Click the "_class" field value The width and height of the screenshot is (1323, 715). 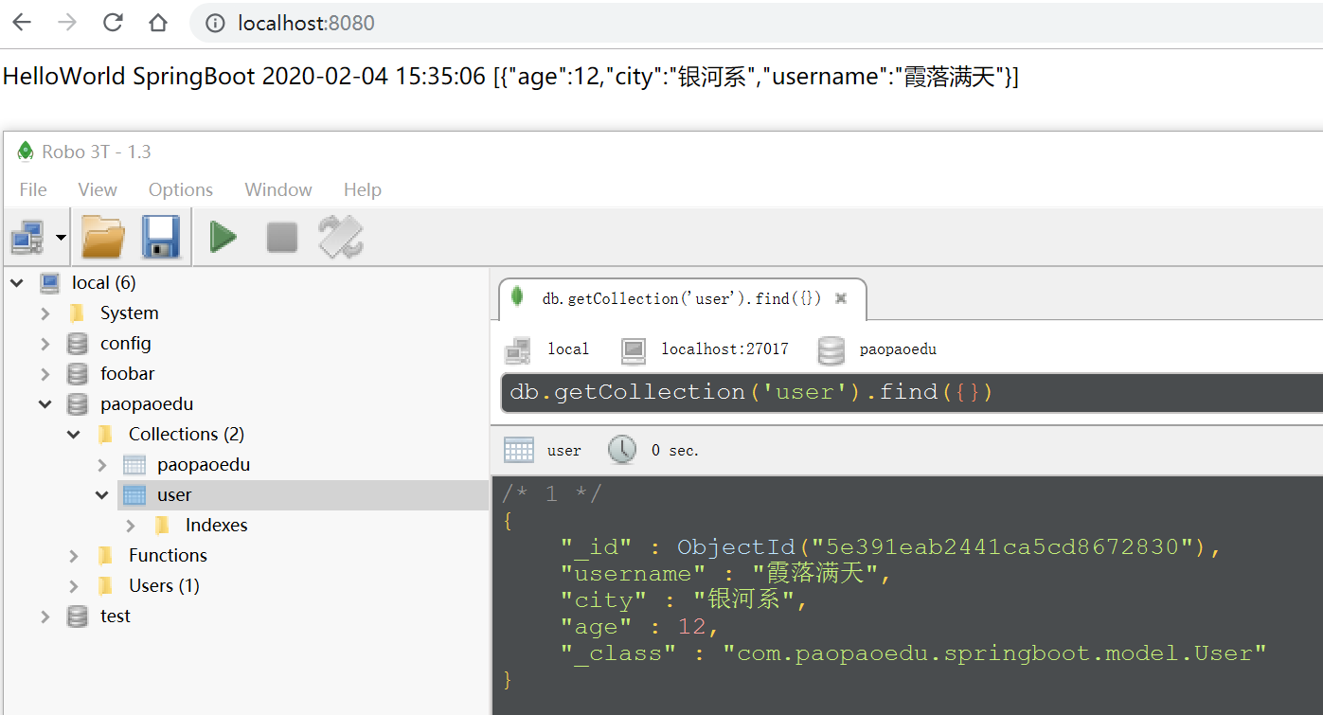tap(994, 653)
